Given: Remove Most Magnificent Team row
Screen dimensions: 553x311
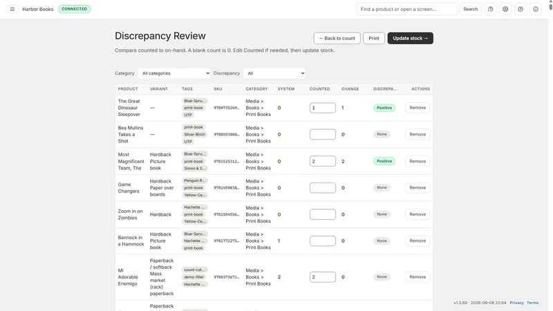Looking at the screenshot, I should point(418,161).
